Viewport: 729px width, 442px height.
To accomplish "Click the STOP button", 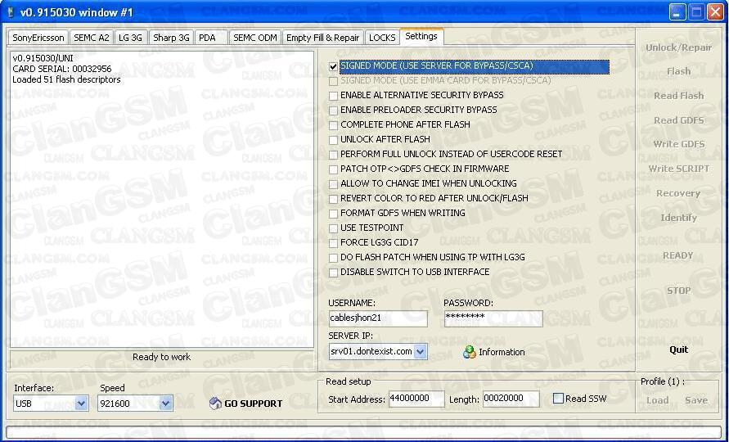I will coord(678,291).
